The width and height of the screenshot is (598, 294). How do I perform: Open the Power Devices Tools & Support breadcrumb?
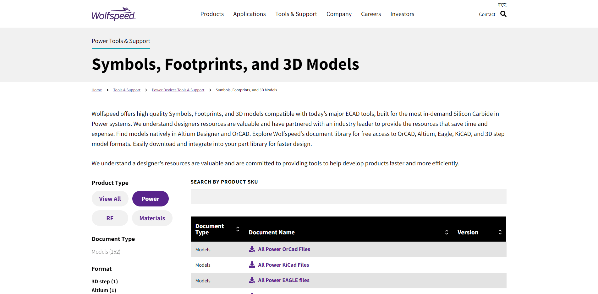click(178, 90)
